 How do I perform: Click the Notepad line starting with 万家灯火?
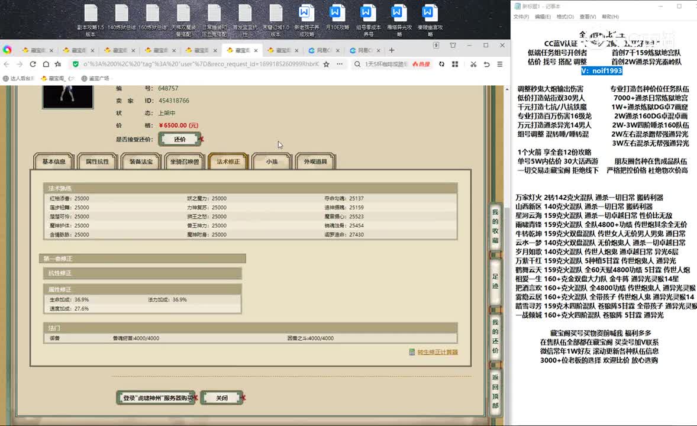click(x=589, y=198)
